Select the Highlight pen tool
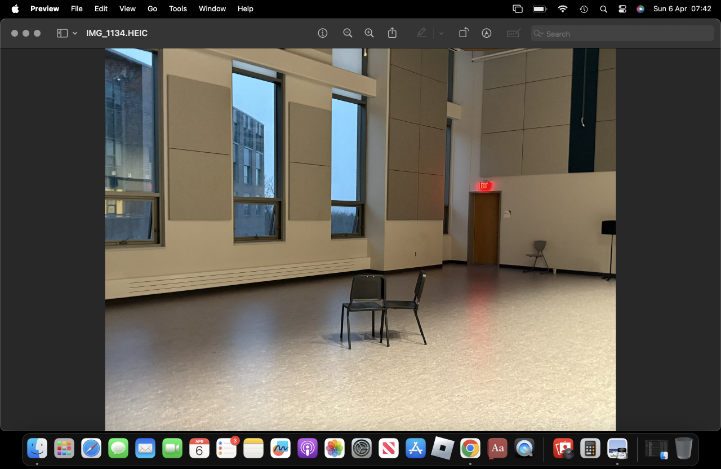 (421, 33)
